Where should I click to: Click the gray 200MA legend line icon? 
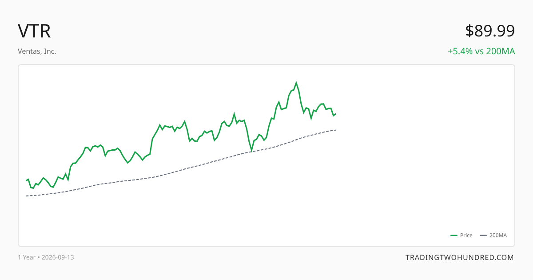(483, 236)
